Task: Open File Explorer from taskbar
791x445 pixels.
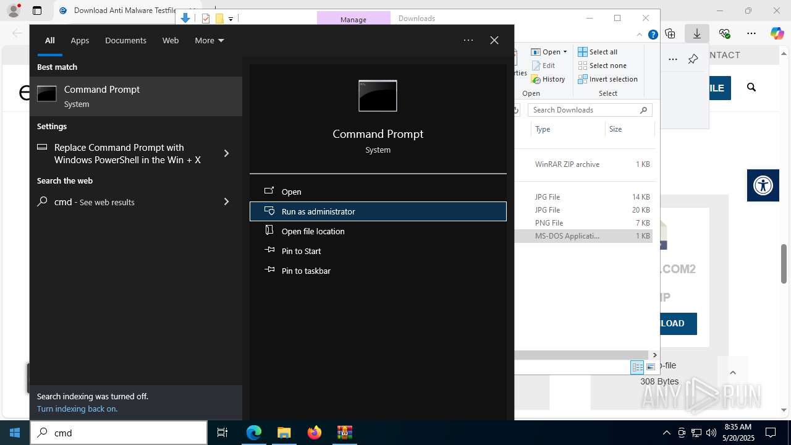Action: [x=284, y=433]
